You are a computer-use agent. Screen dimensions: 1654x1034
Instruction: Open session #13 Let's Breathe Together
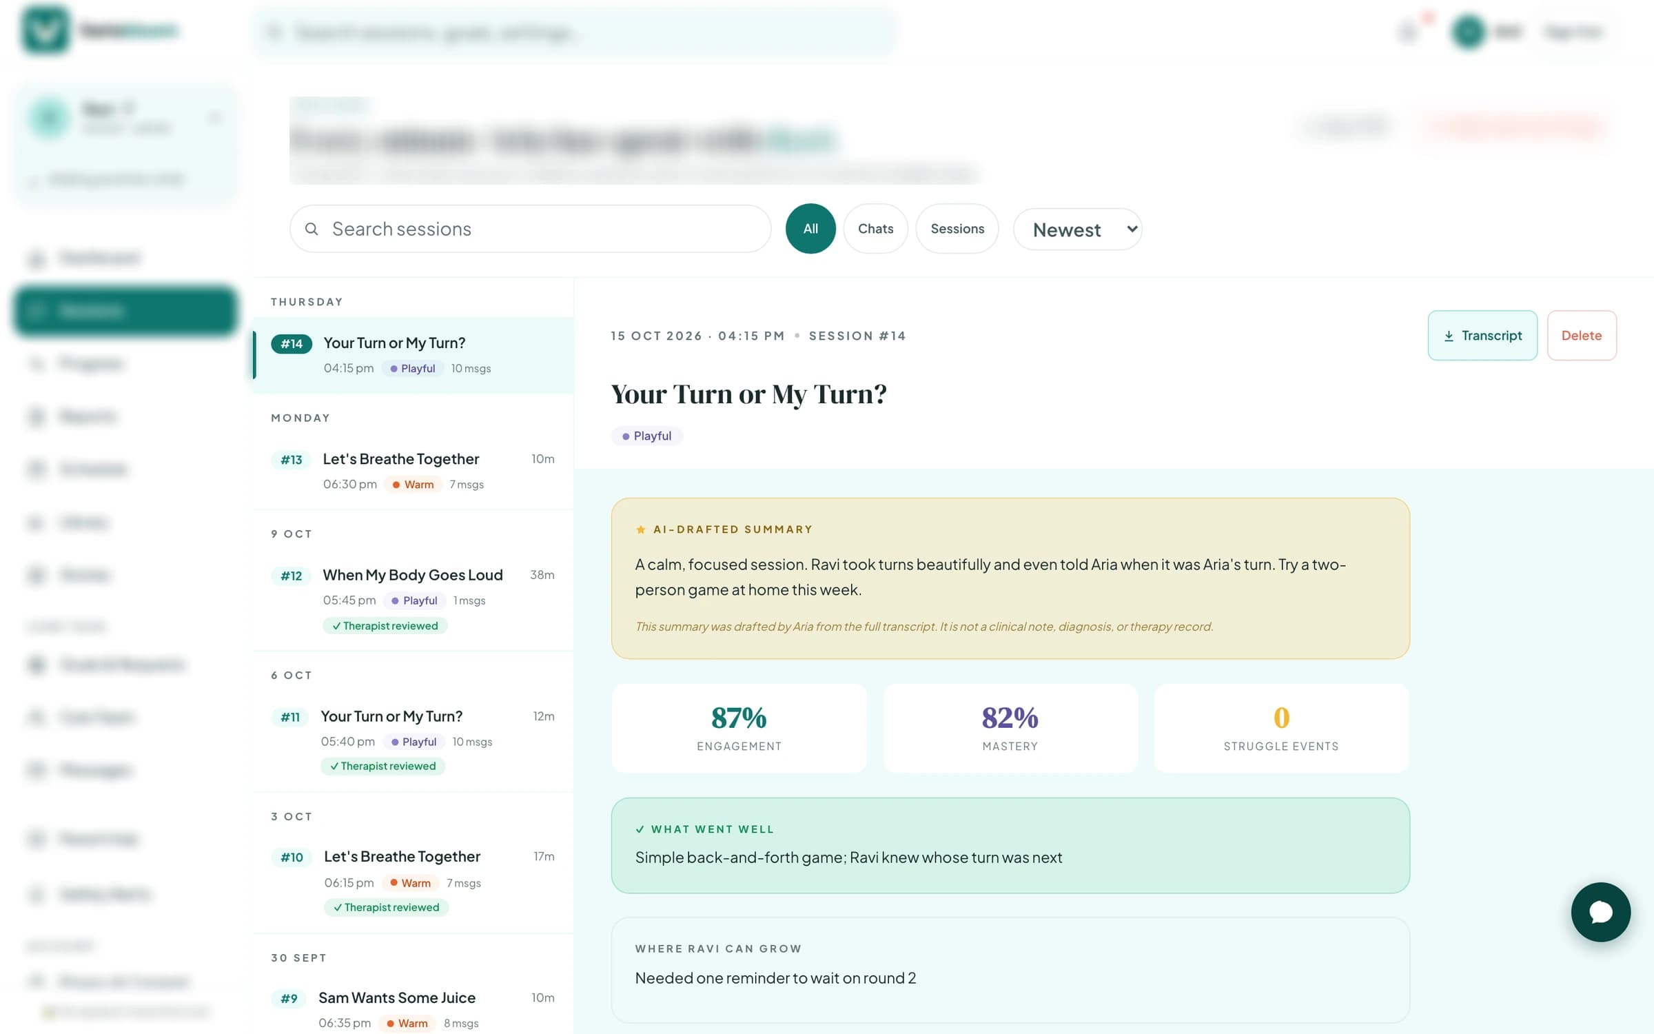pyautogui.click(x=413, y=471)
